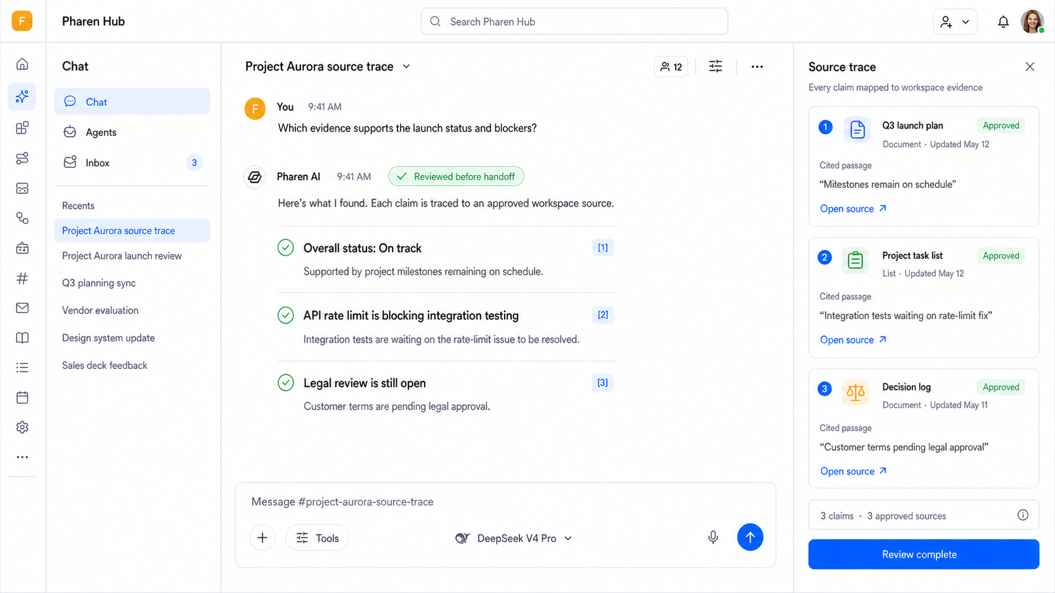Open the notifications bell

click(x=1003, y=22)
